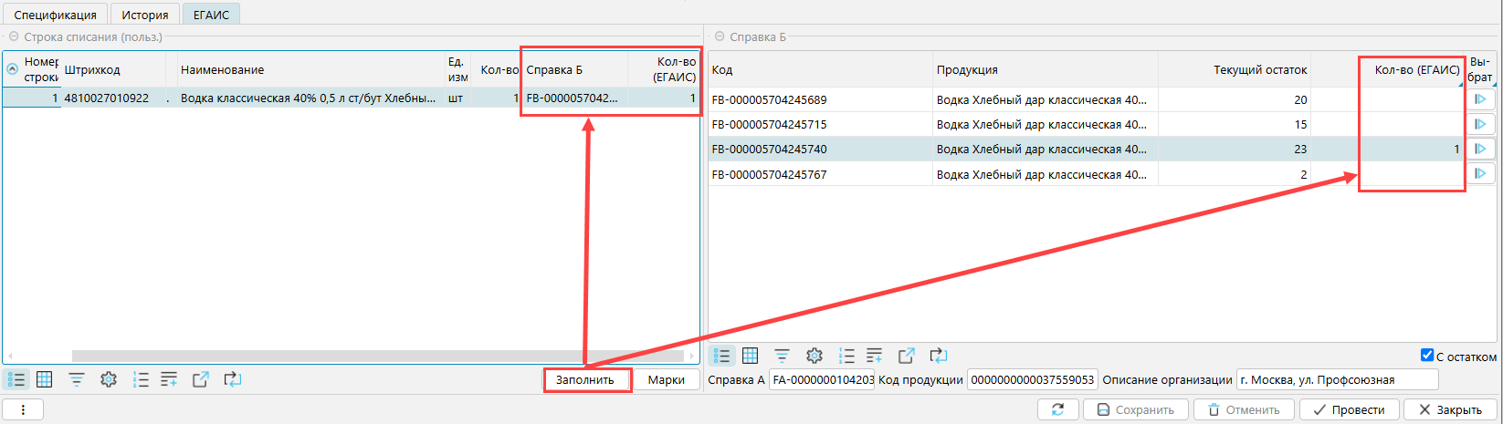Viewport: 1503px width, 424px height.
Task: Collapse the "Справка Б" panel
Action: (720, 37)
